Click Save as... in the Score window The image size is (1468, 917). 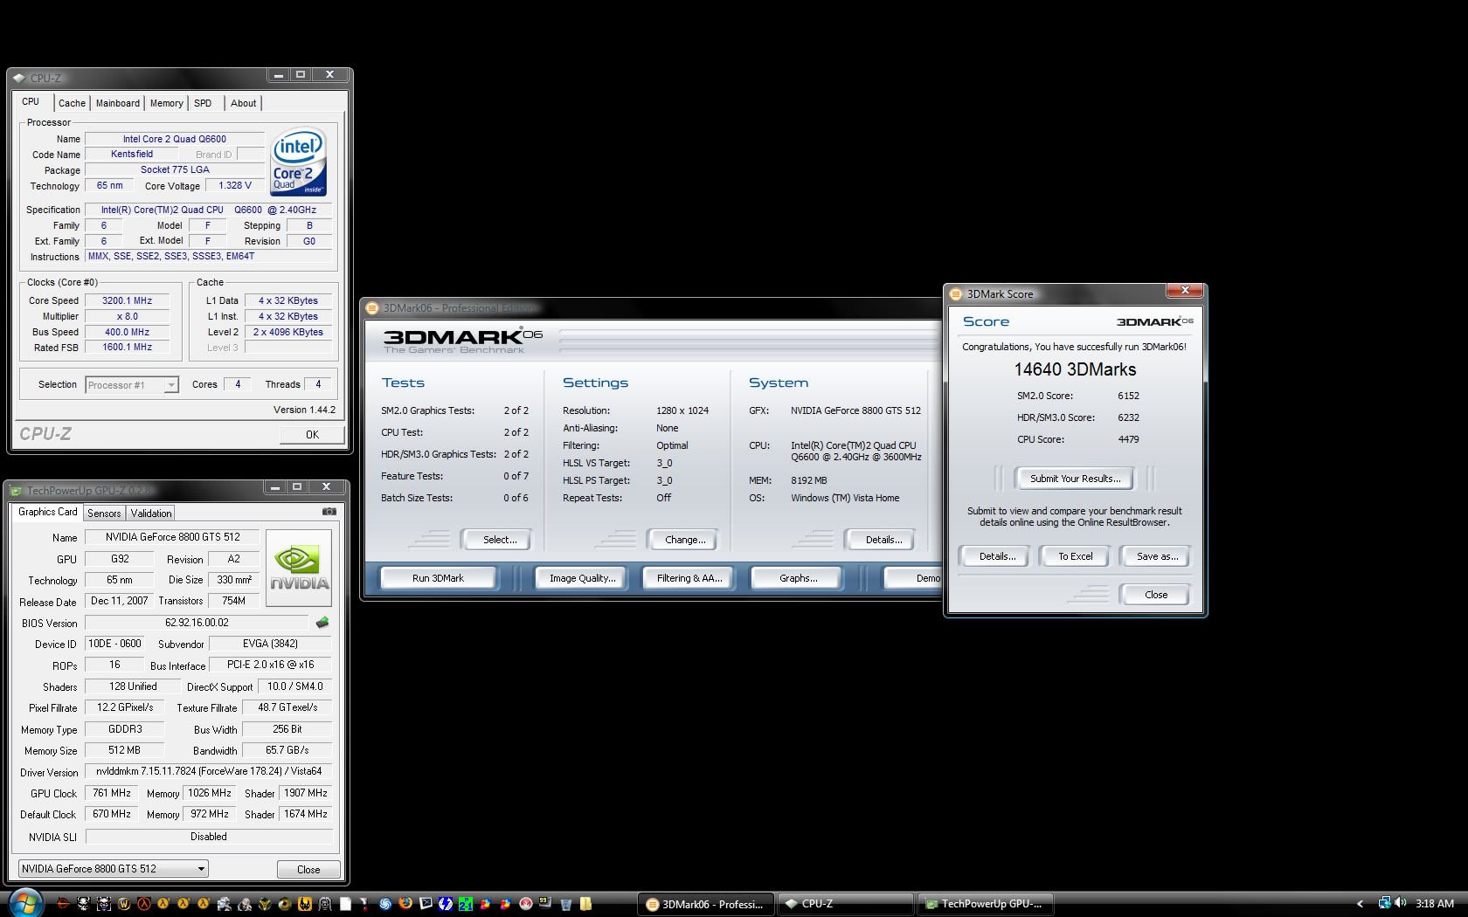pyautogui.click(x=1157, y=556)
